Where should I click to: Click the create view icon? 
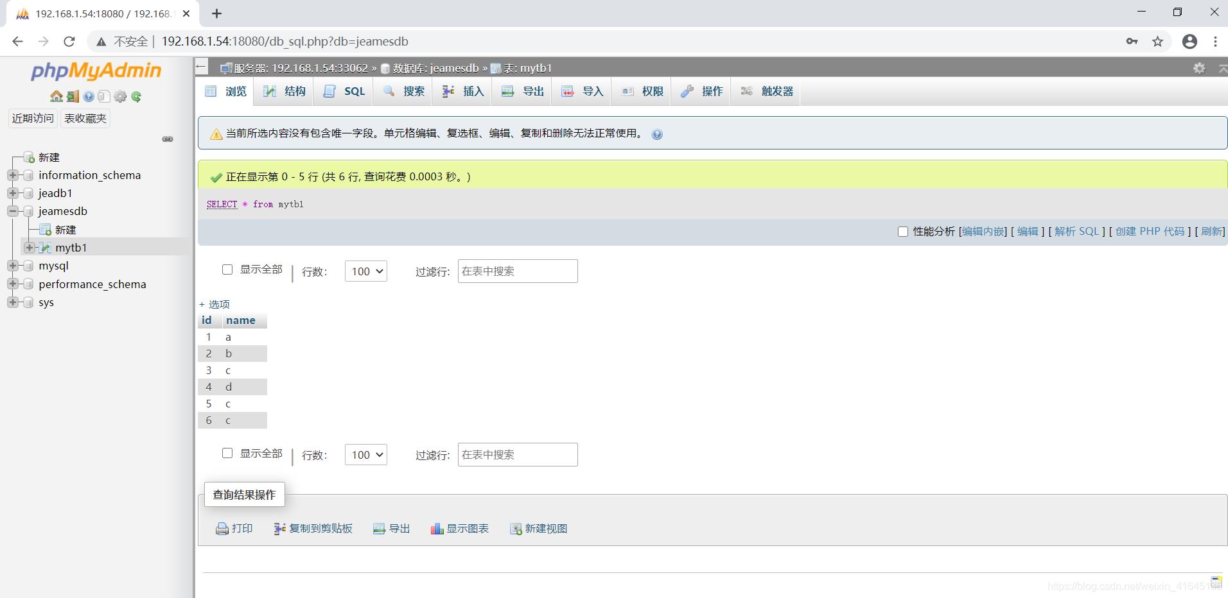516,529
